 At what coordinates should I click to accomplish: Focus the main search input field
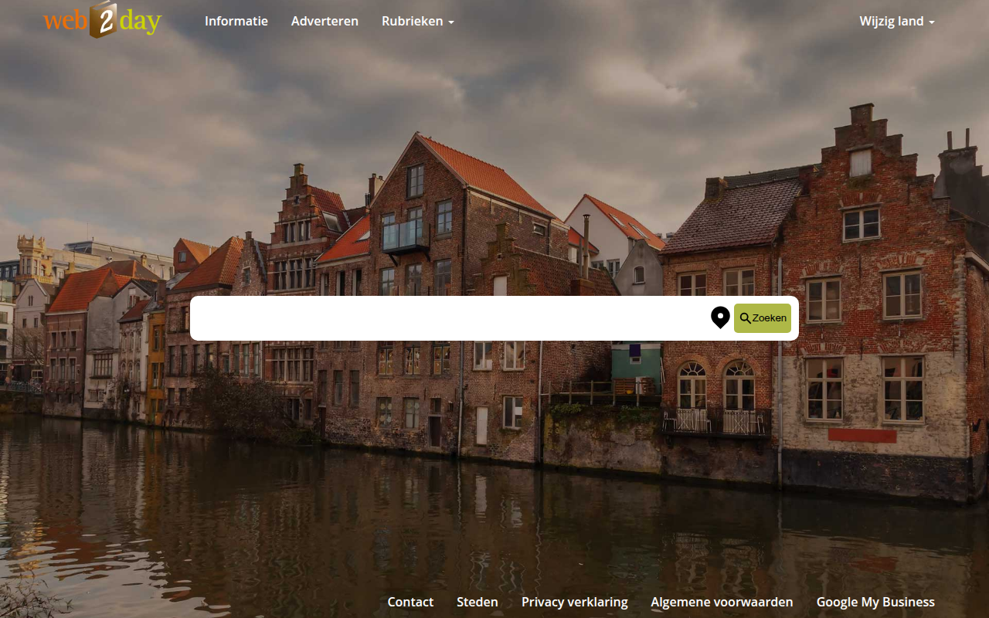point(450,318)
